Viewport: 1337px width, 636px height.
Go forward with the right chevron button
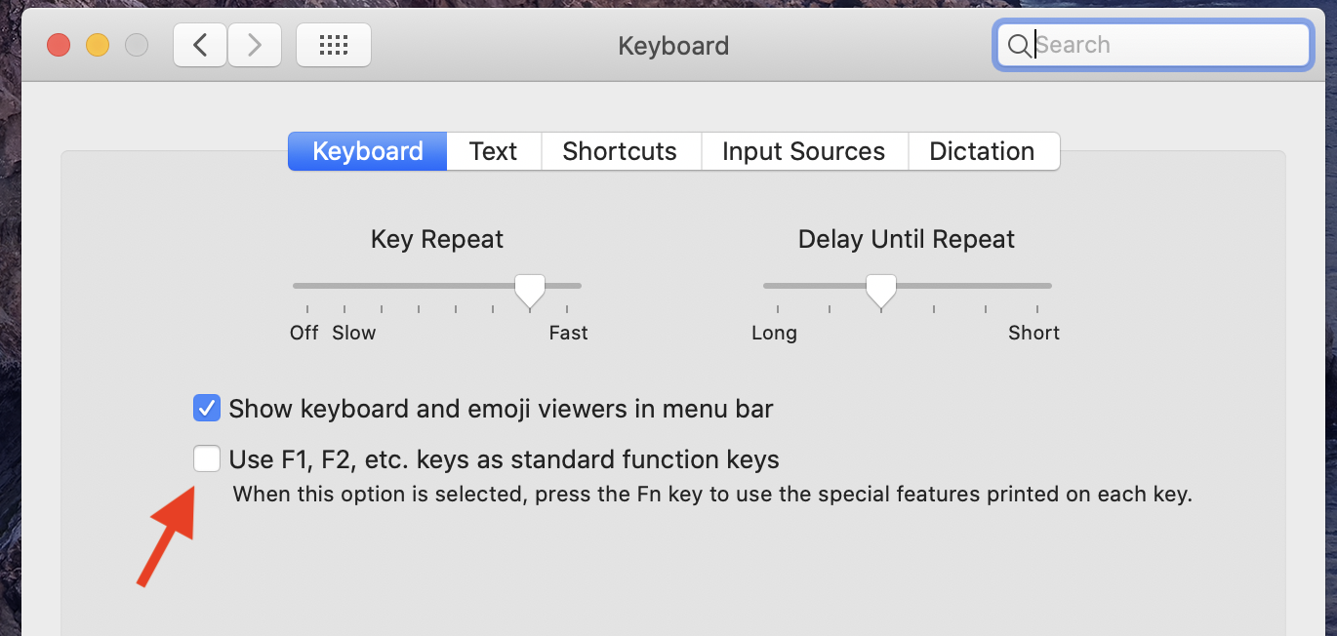(255, 45)
